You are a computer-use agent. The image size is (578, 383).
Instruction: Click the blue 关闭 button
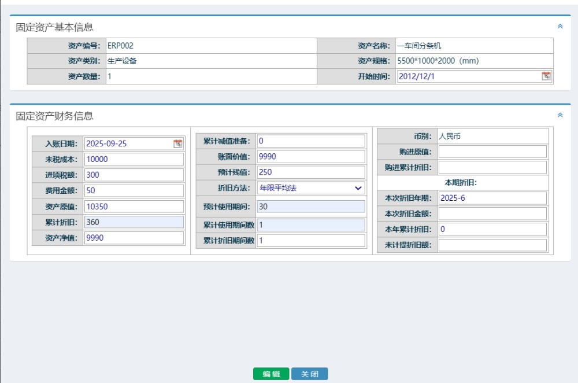309,374
